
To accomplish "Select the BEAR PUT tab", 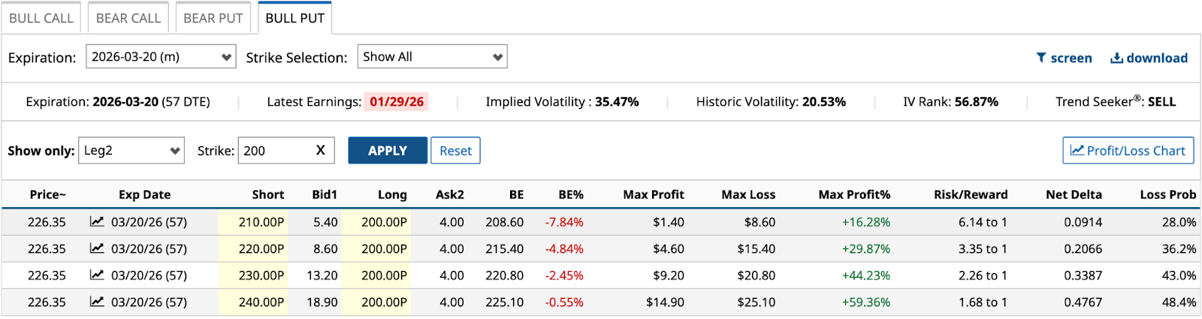I will click(x=213, y=18).
